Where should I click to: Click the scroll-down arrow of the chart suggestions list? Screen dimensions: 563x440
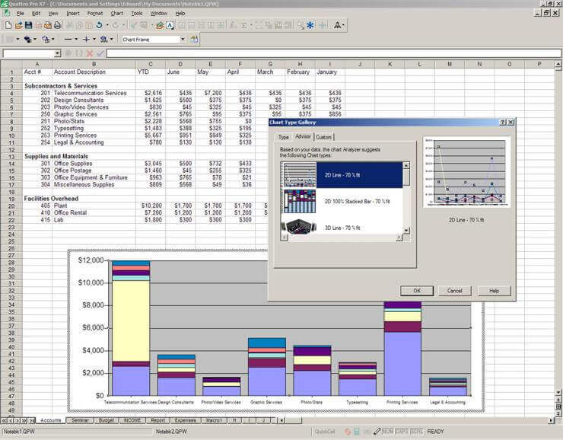coord(406,231)
